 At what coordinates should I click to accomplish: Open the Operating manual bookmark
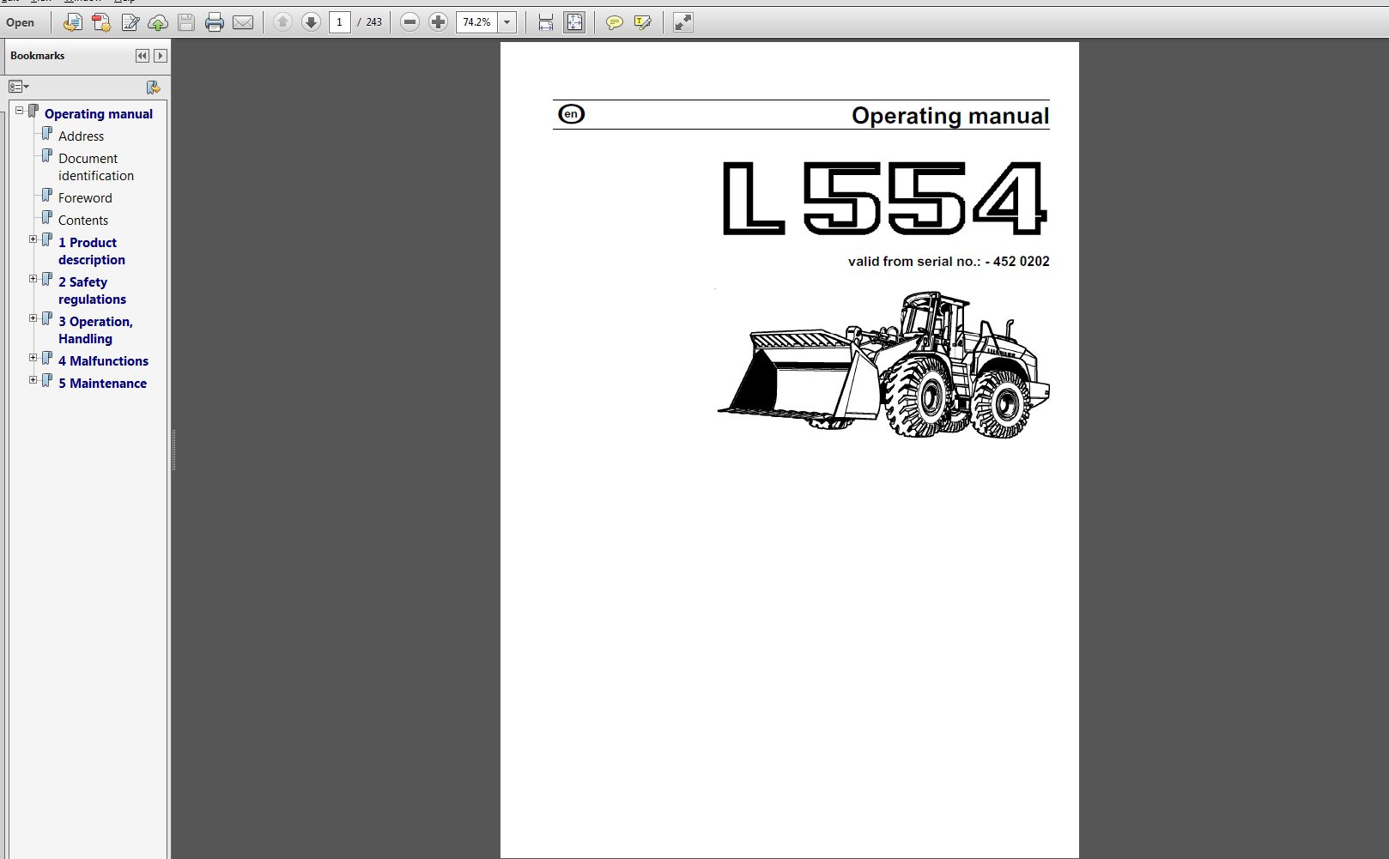[x=99, y=114]
